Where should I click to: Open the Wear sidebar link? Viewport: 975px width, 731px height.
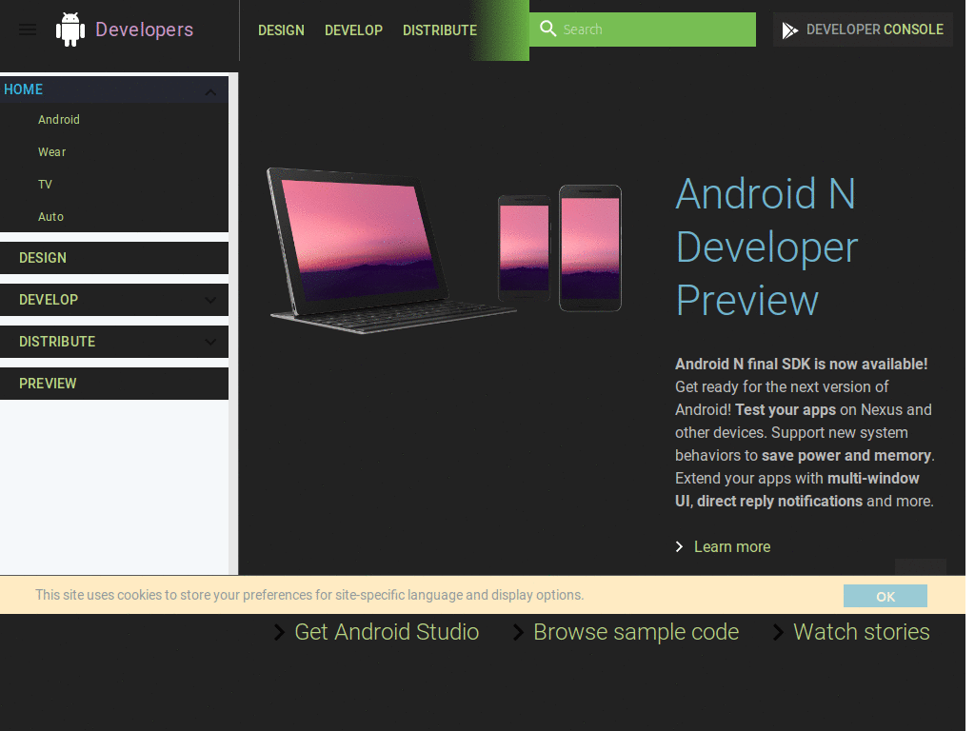coord(51,151)
